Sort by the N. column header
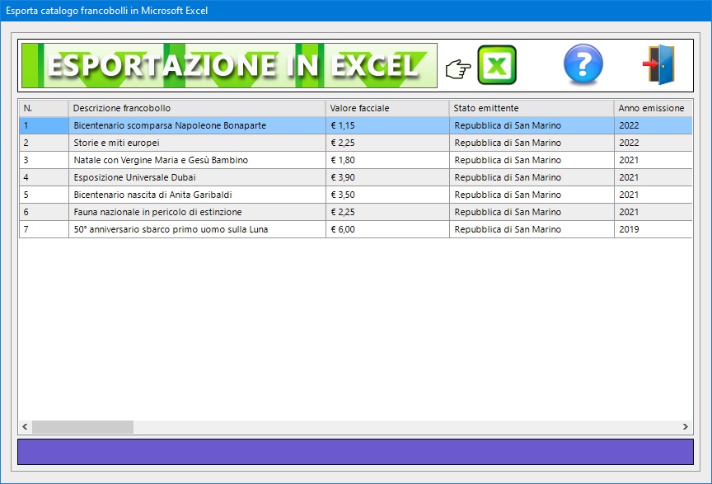 pyautogui.click(x=44, y=108)
